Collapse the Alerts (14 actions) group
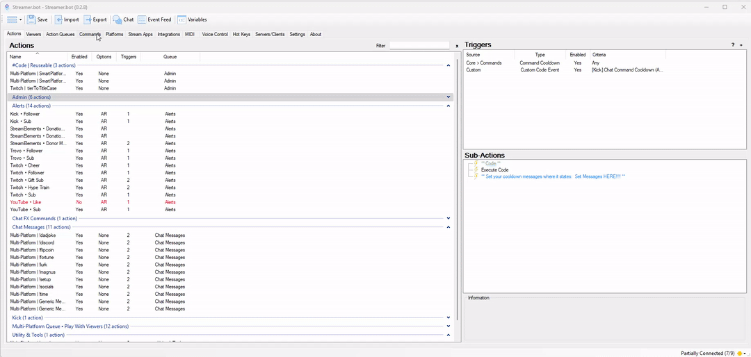Image resolution: width=751 pixels, height=357 pixels. pos(449,106)
